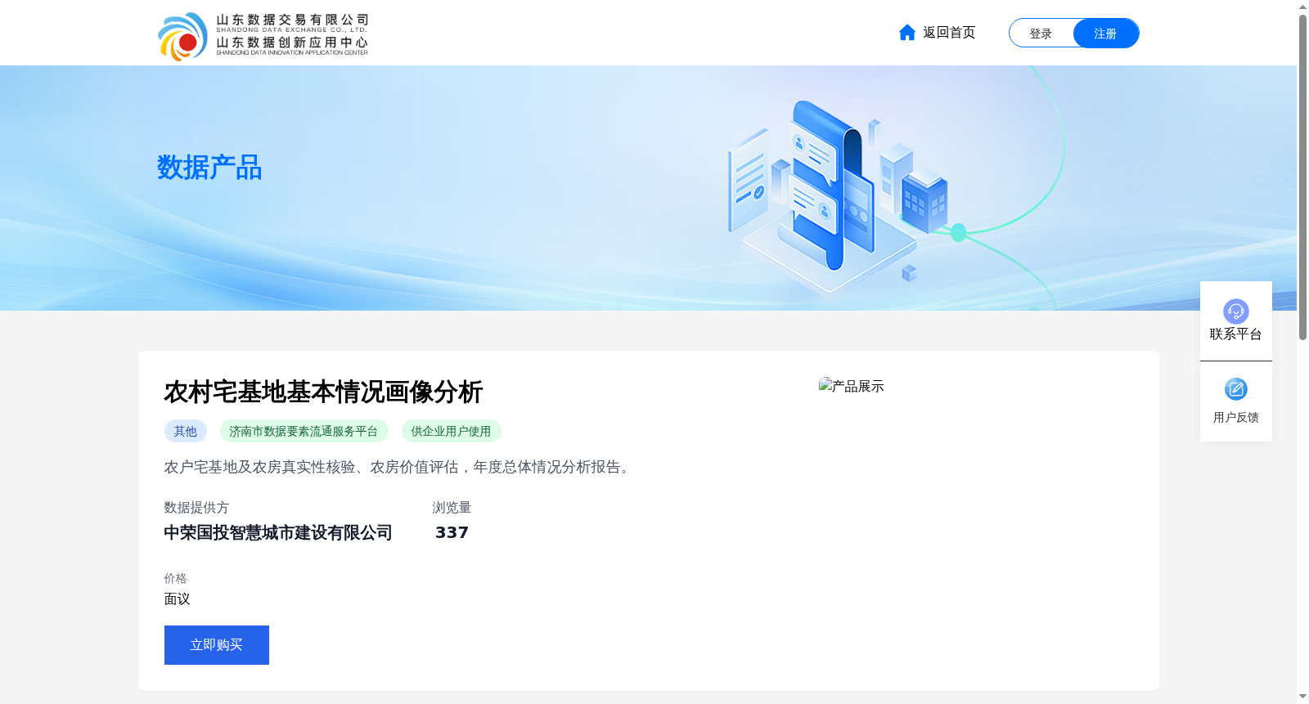Select the 供企业用户使用 tag
This screenshot has height=704, width=1309.
(x=451, y=431)
